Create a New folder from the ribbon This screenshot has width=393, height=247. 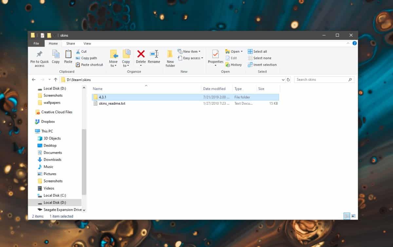coord(170,58)
